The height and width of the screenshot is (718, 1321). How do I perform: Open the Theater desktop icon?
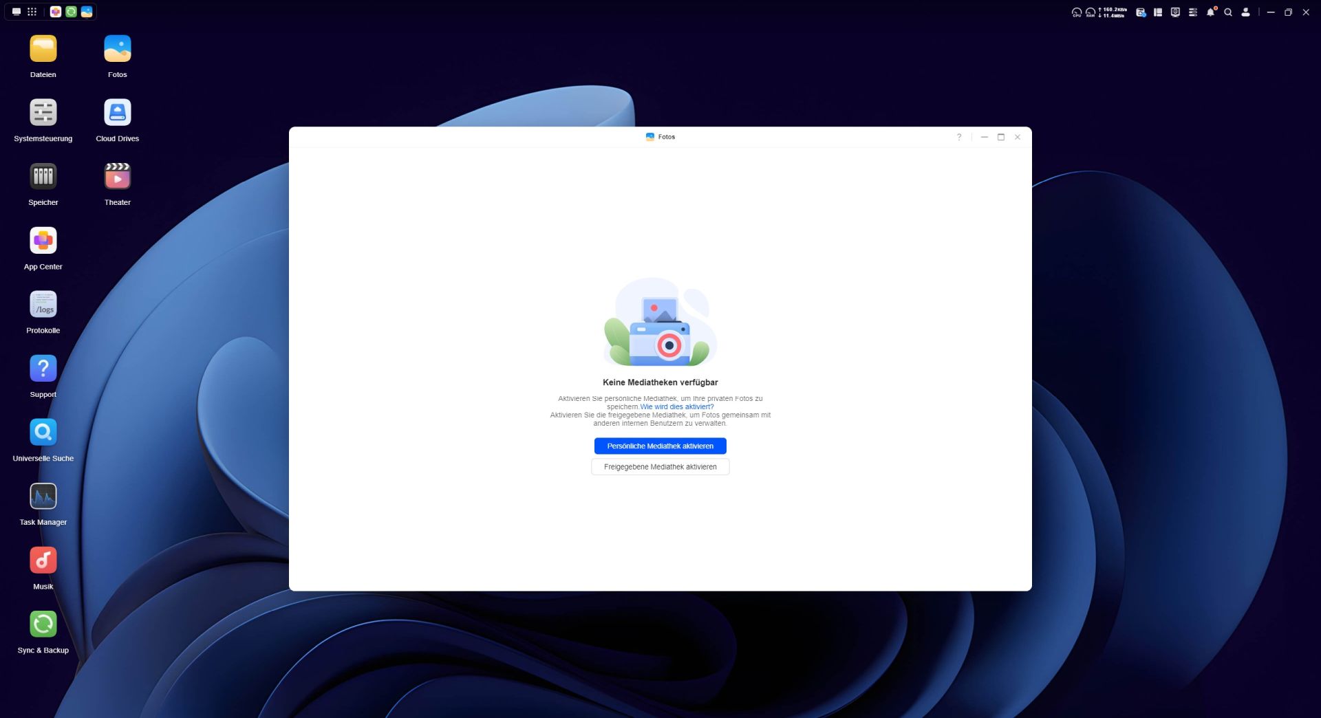117,177
